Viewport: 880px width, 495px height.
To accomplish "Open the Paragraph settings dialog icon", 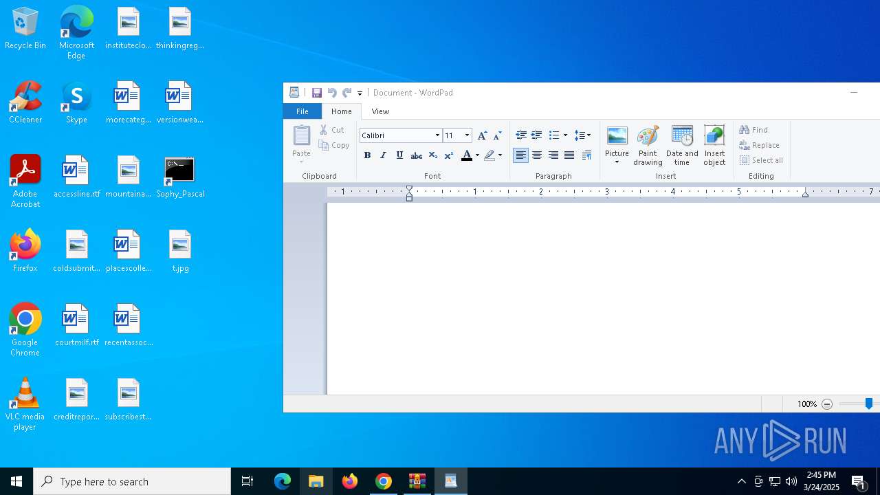I will pos(586,155).
